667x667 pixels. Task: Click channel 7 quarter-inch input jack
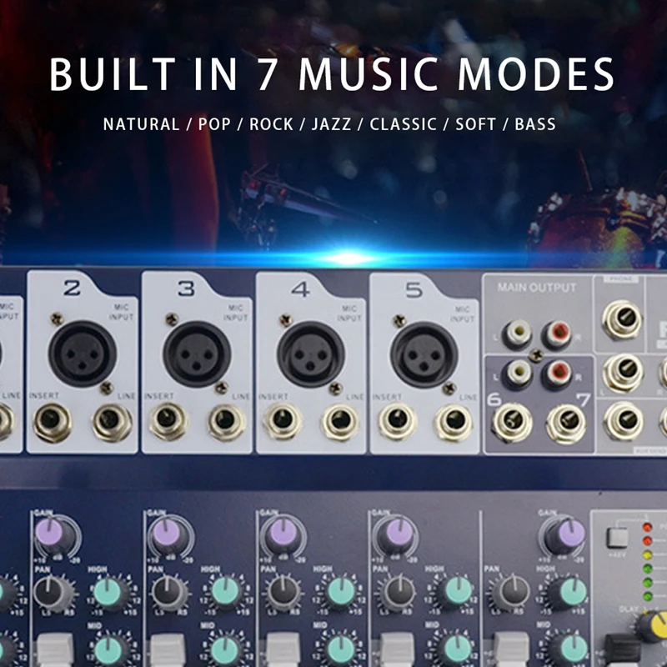567,419
